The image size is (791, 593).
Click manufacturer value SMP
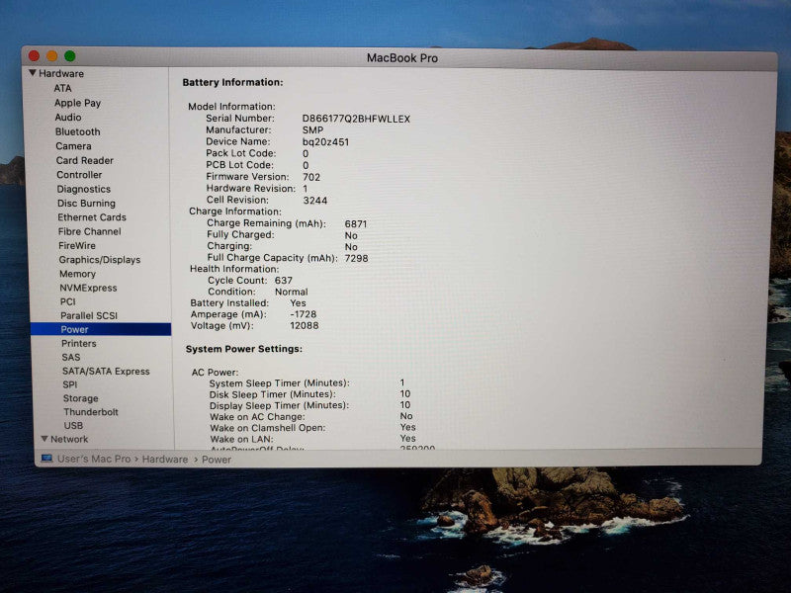(x=312, y=130)
